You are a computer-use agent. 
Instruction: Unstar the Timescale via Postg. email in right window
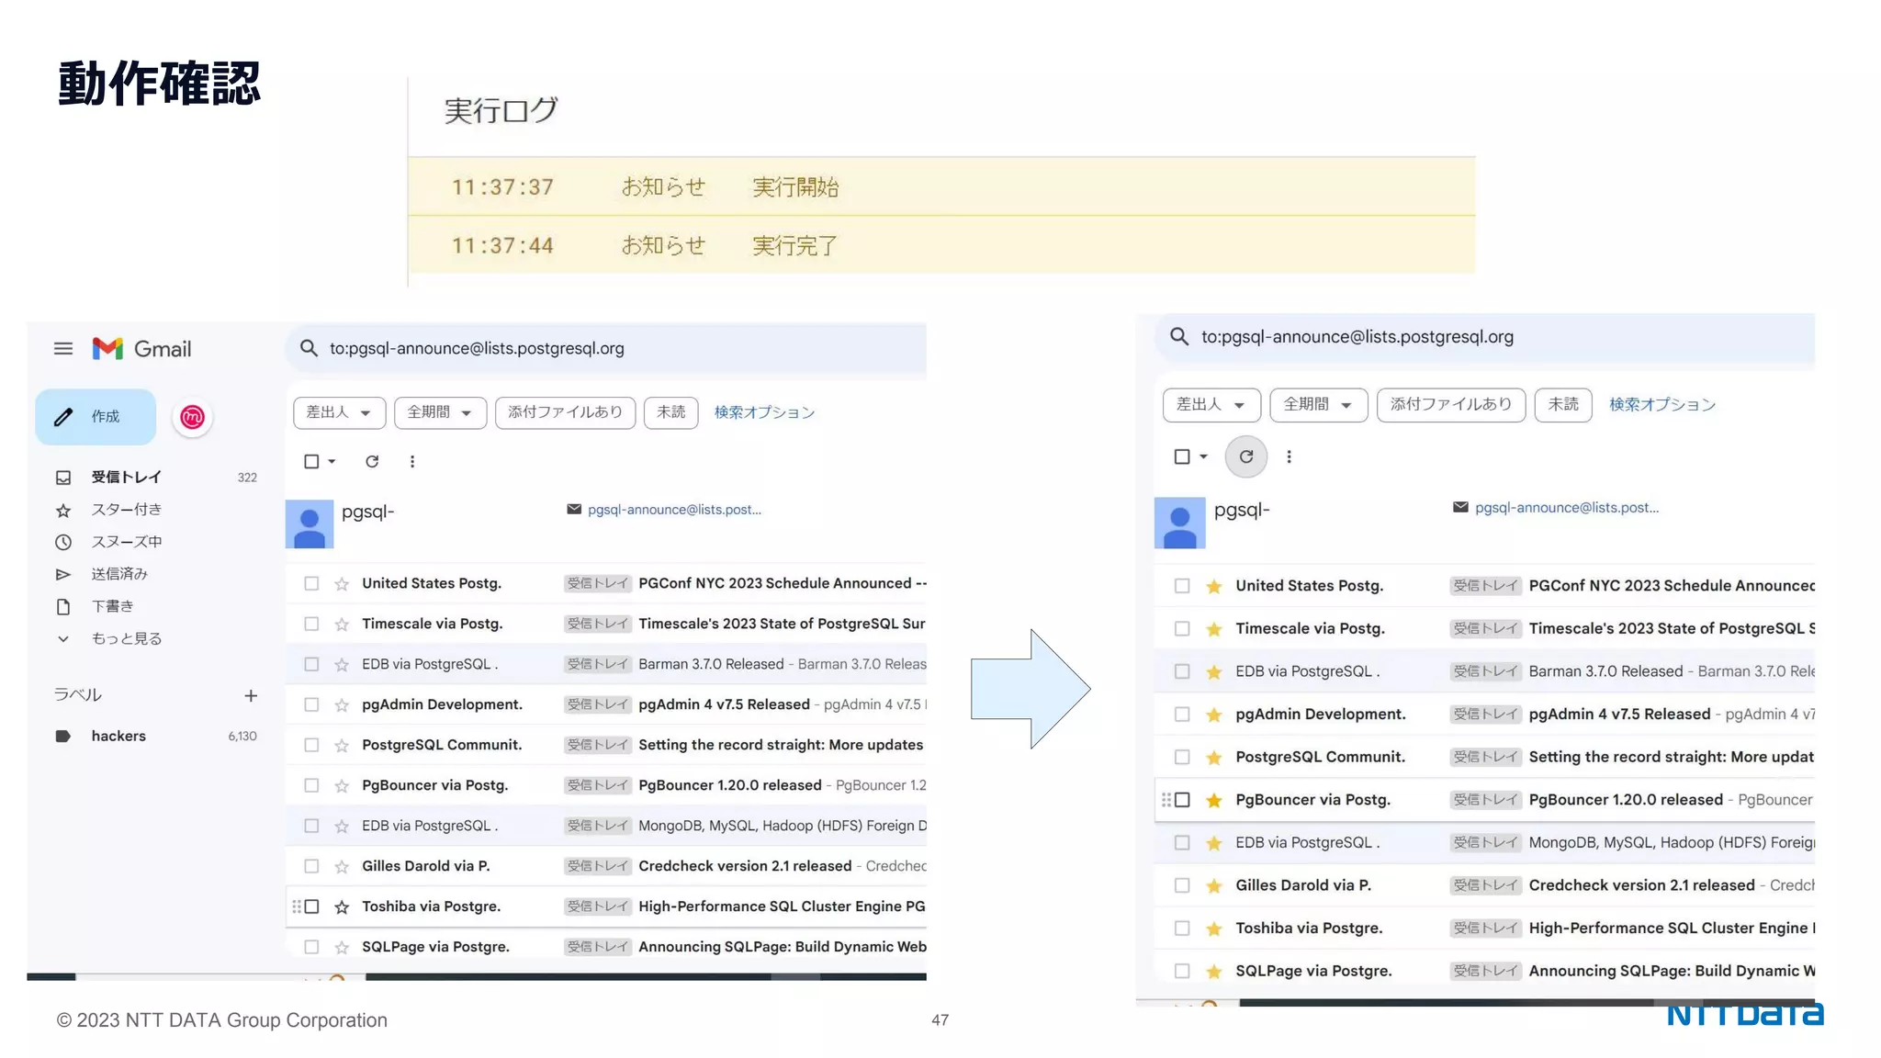(1213, 629)
